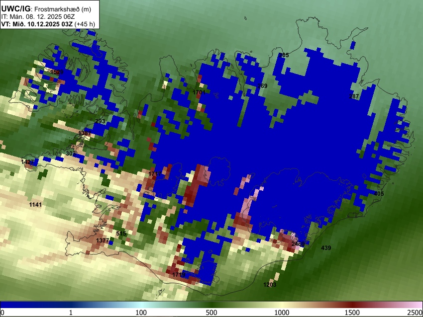The width and height of the screenshot is (423, 317).
Task: Click the map value 1141
Action: click(x=35, y=205)
